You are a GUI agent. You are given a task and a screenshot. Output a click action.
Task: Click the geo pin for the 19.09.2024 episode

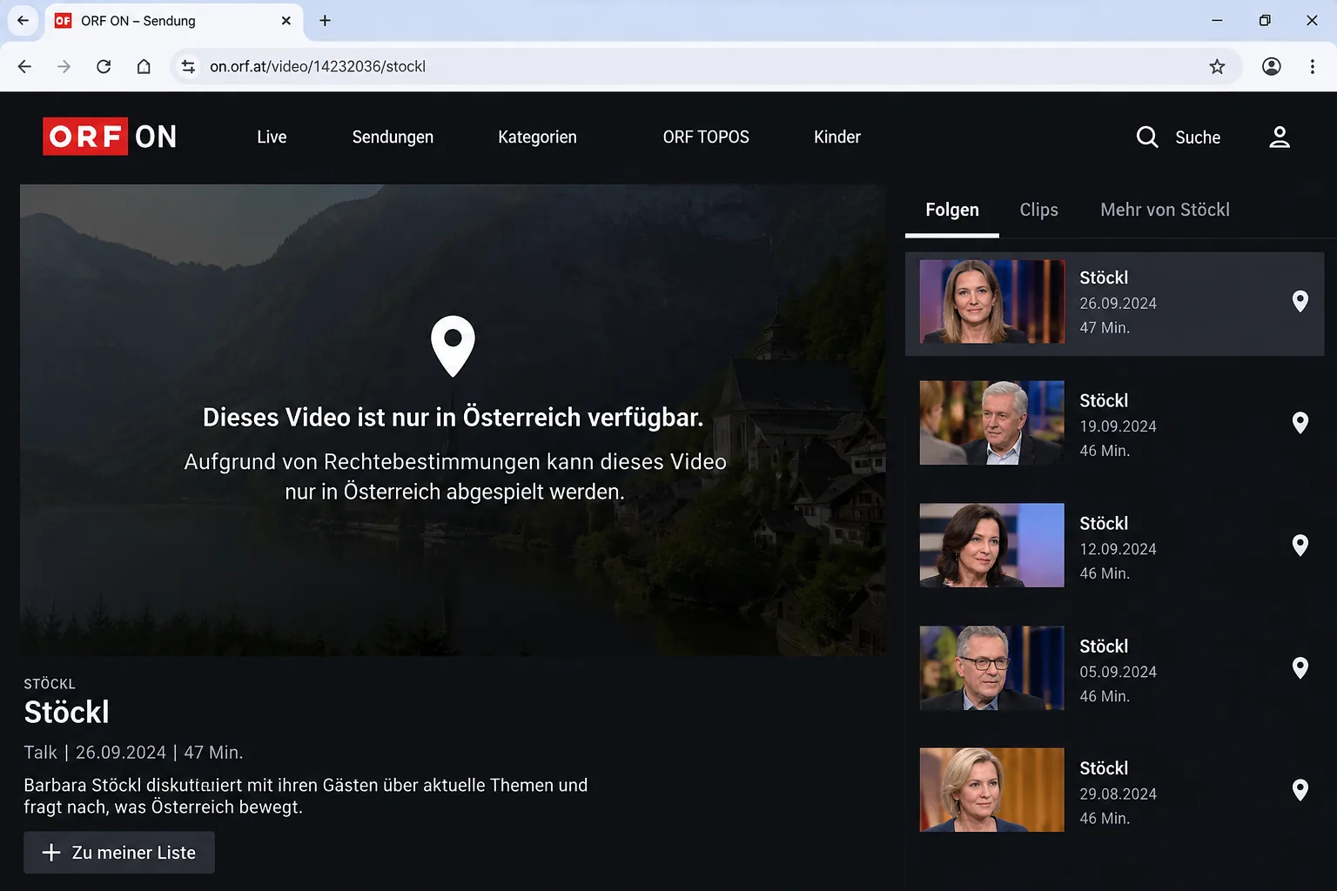1300,423
